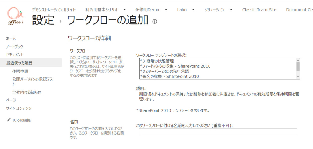Screen dimensions: 313x149
Task: Expand the 研修用Demo dropdown arrow
Action: pyautogui.click(x=166, y=9)
